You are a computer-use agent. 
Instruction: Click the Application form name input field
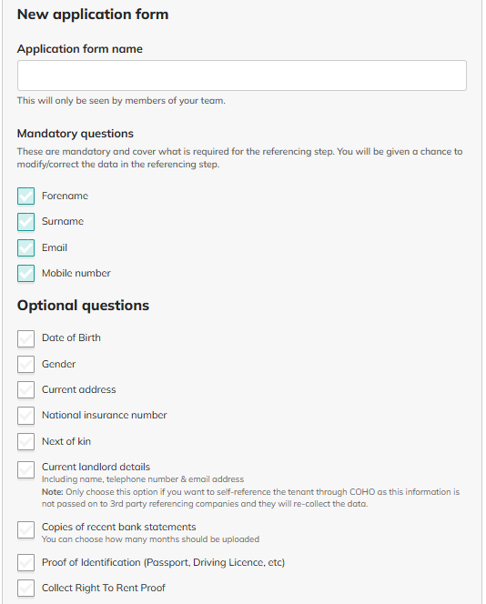242,75
